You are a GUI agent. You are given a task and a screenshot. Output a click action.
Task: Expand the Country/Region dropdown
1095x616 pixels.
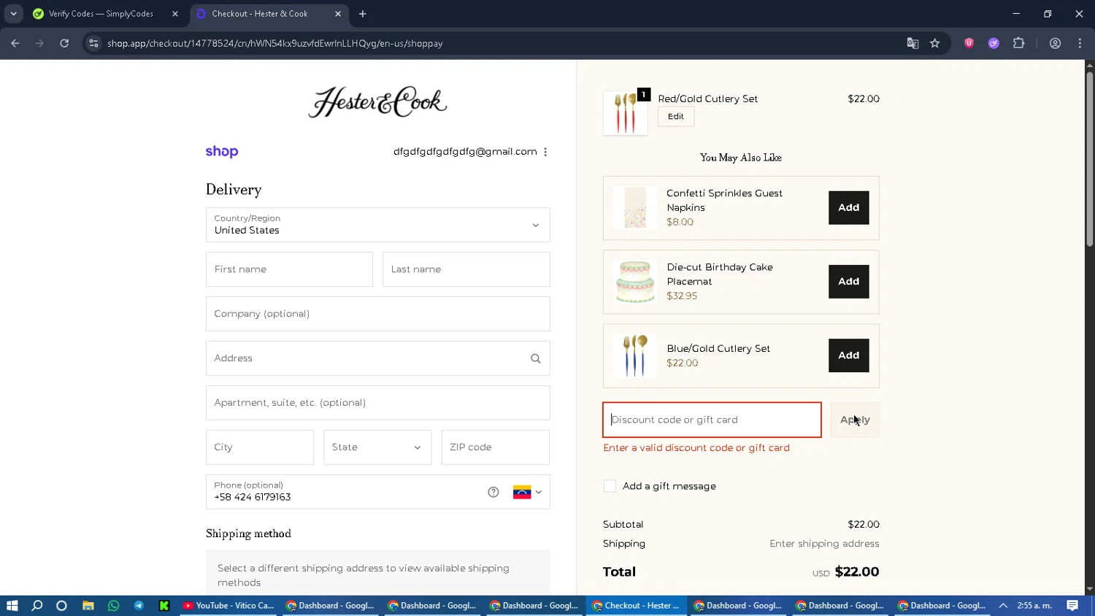pyautogui.click(x=377, y=225)
